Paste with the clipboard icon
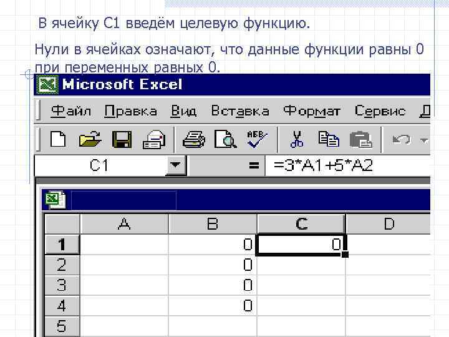Screen dimensions: 449x337 point(361,140)
